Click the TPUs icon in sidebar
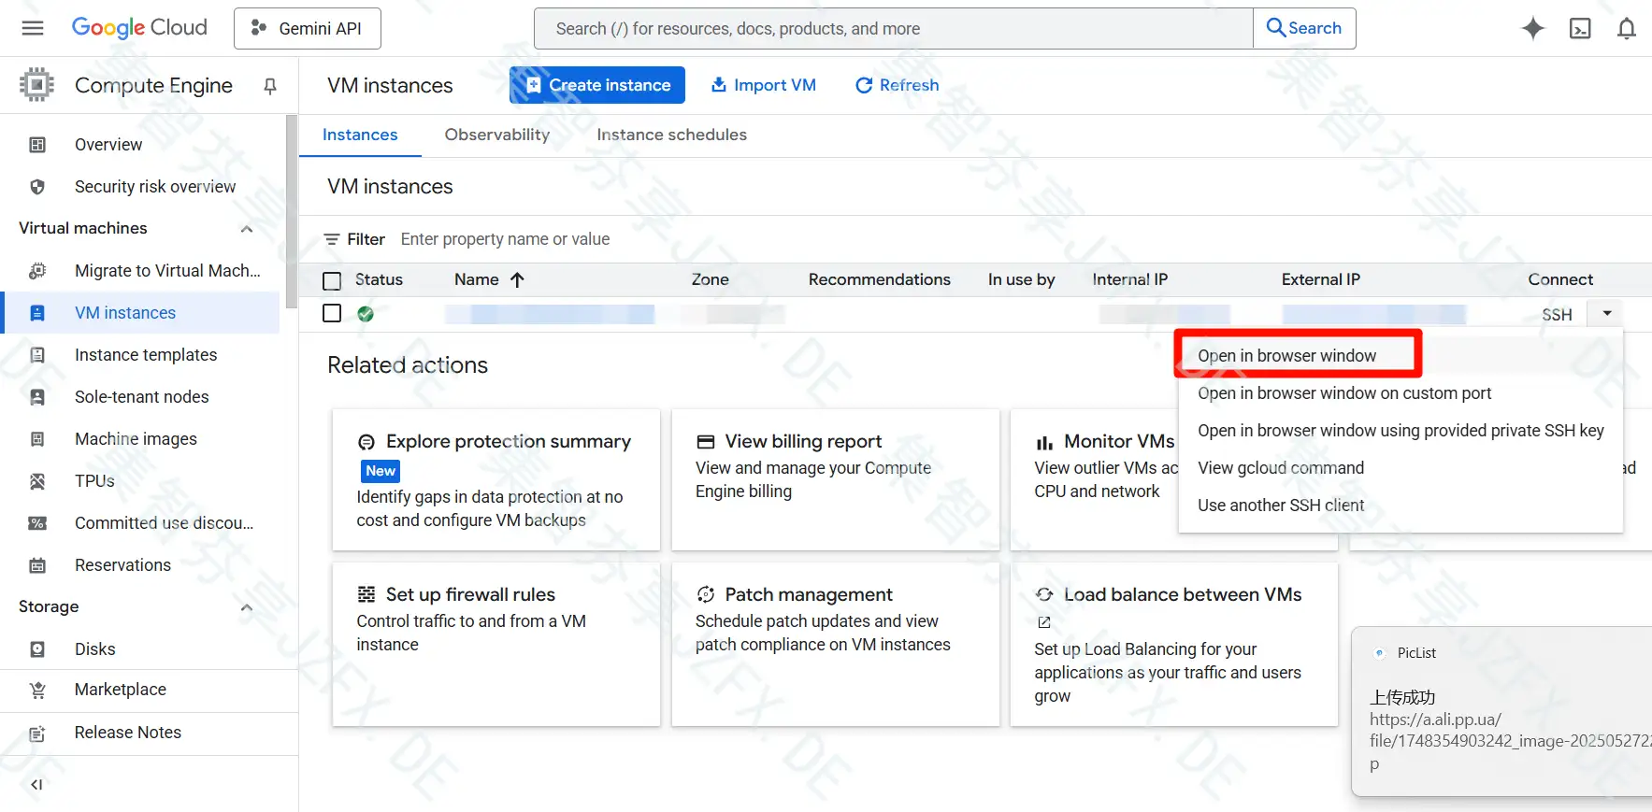This screenshot has width=1652, height=812. point(37,481)
